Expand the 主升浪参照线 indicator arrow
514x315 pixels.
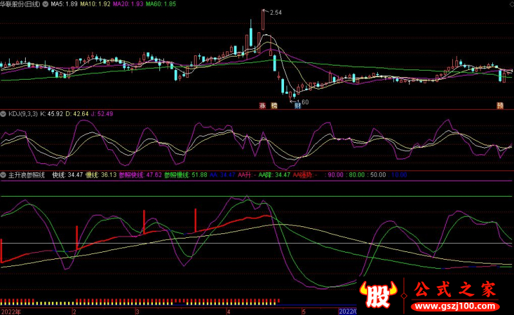[3, 175]
